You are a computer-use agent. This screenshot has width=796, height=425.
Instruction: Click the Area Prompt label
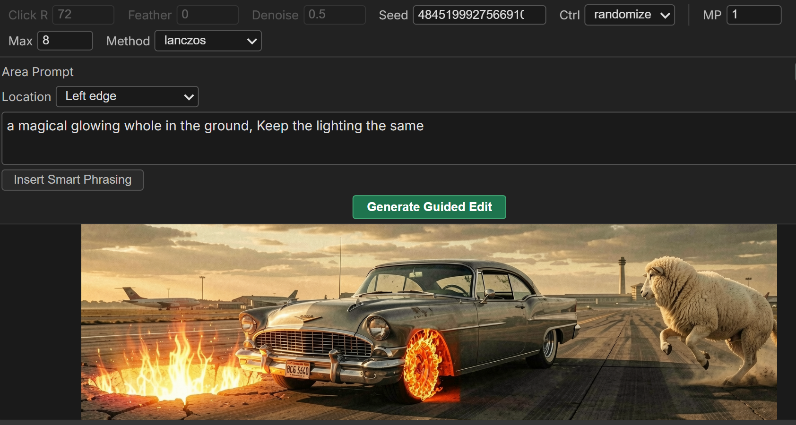click(38, 72)
